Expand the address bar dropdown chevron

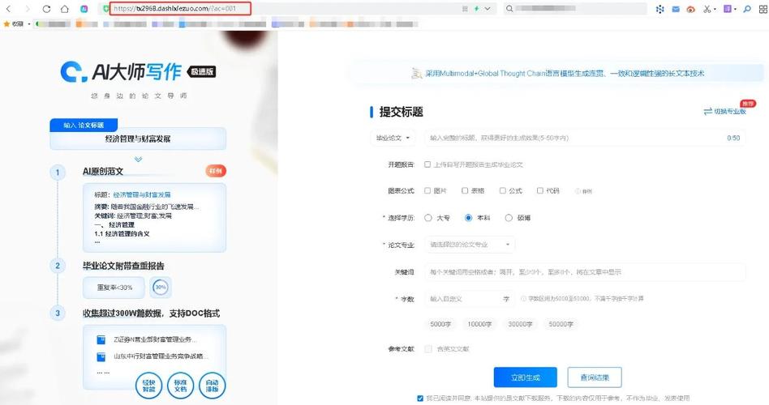(x=488, y=9)
